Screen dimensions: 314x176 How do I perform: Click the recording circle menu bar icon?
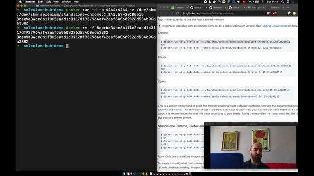[x=205, y=2]
